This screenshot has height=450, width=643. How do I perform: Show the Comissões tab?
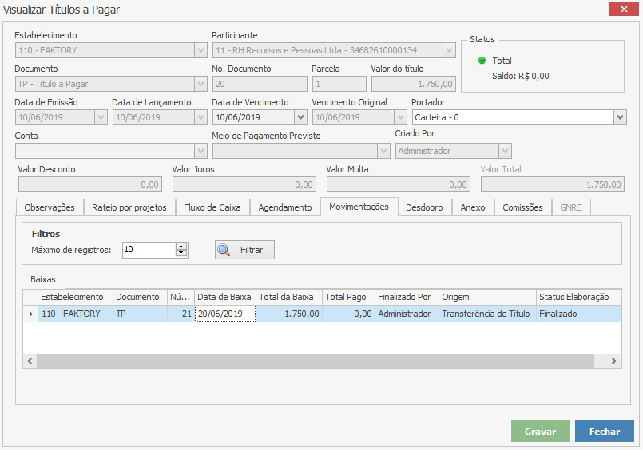click(x=522, y=207)
